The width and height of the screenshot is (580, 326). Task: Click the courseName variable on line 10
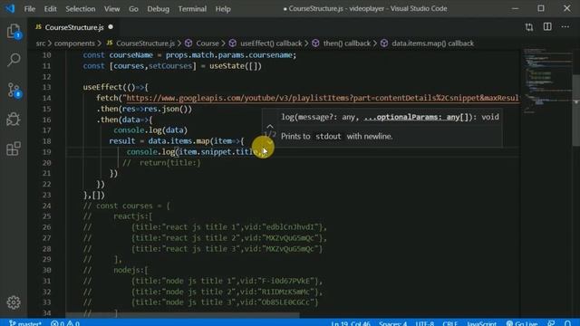pos(130,55)
